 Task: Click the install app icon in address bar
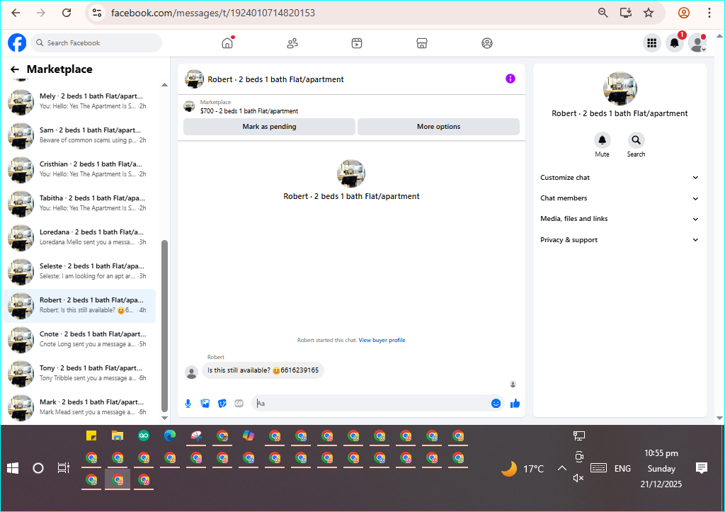pos(626,13)
